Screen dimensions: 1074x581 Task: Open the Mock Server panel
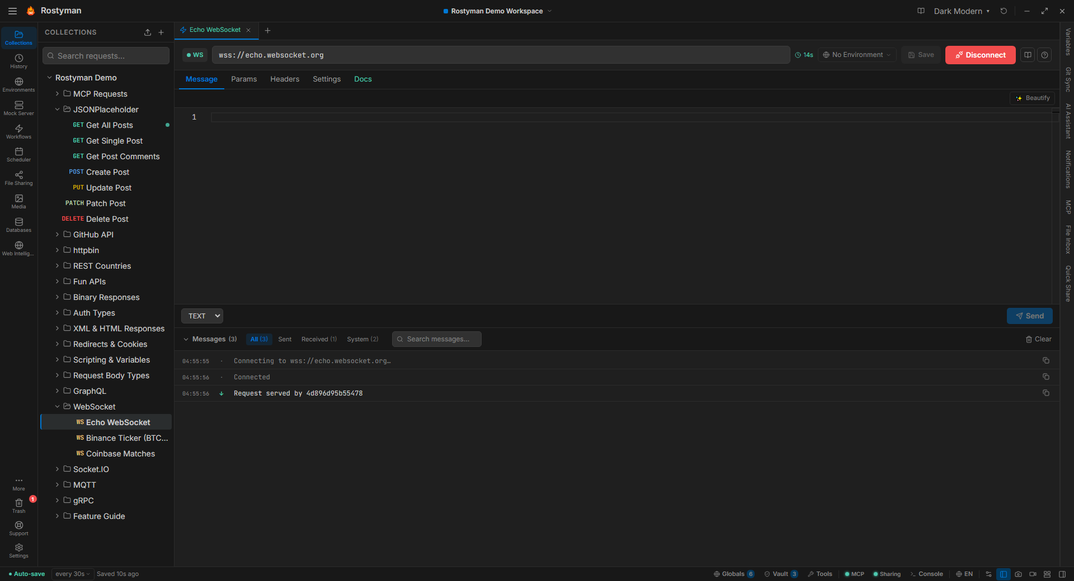(x=18, y=108)
